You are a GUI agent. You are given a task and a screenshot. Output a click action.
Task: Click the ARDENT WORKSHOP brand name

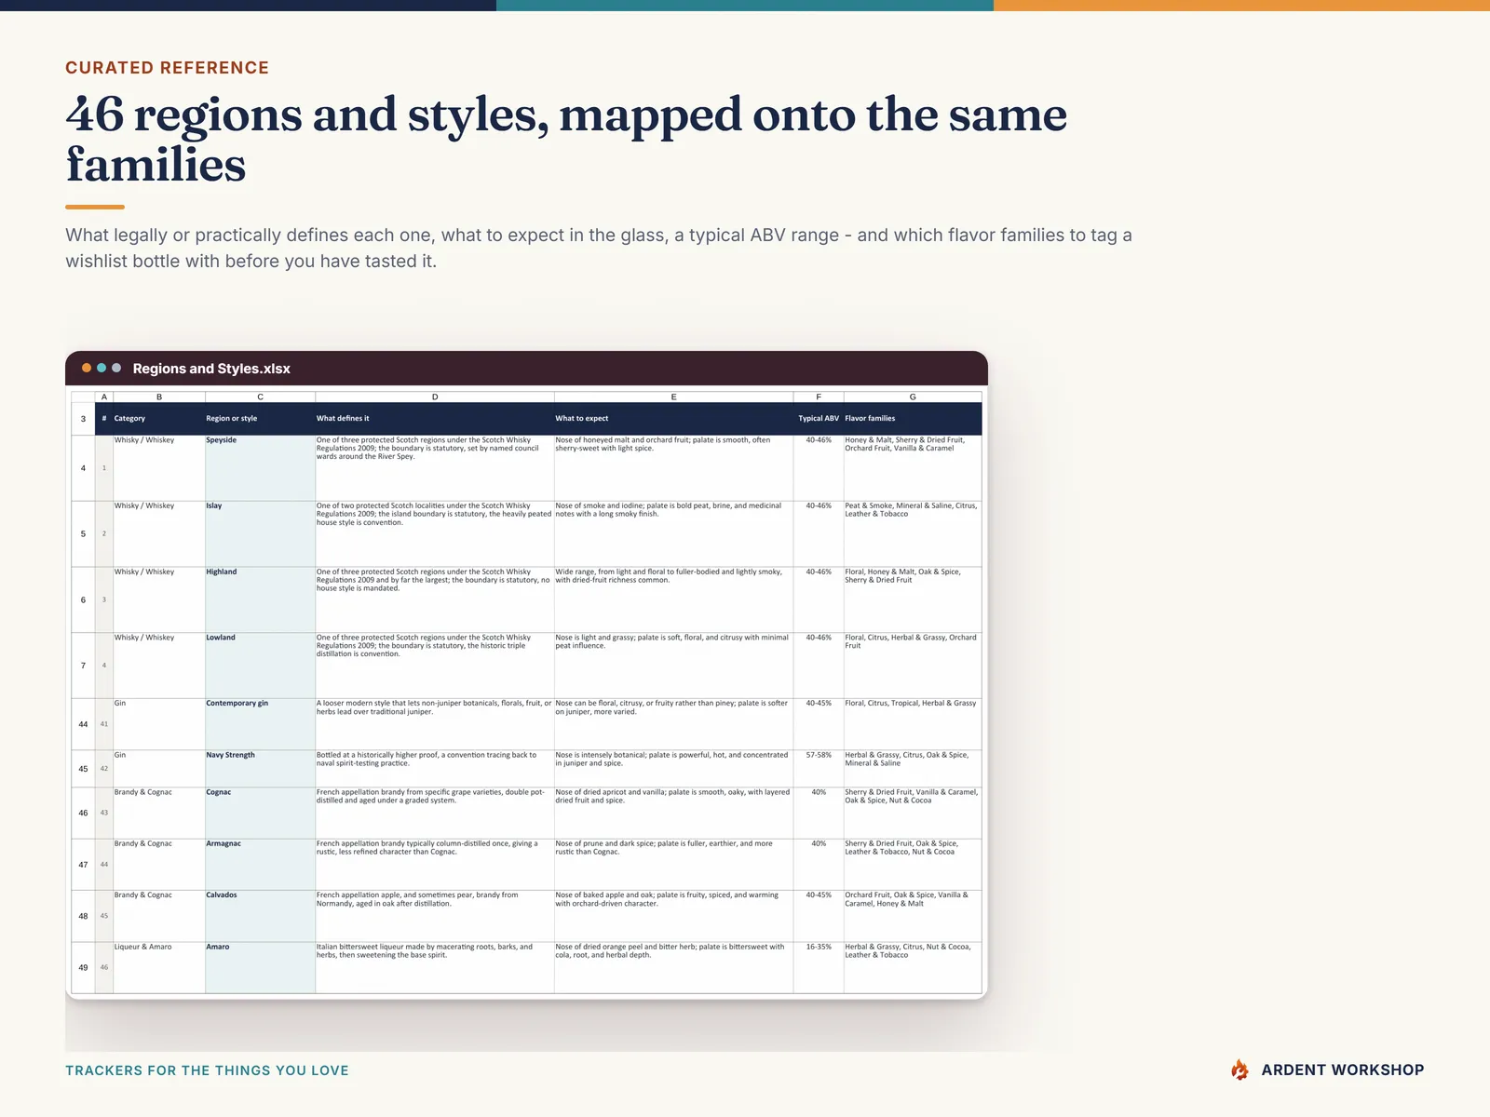(x=1342, y=1070)
